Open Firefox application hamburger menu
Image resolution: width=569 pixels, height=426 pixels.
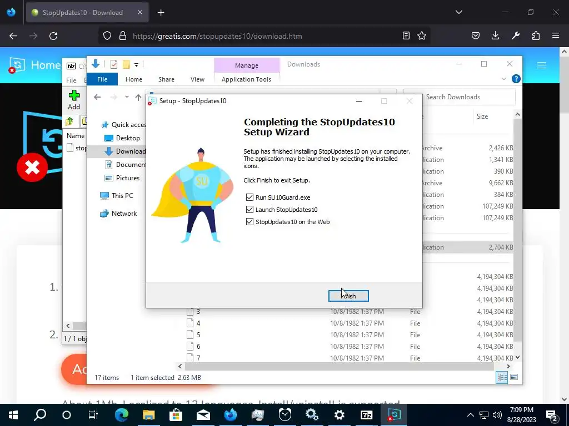point(556,35)
